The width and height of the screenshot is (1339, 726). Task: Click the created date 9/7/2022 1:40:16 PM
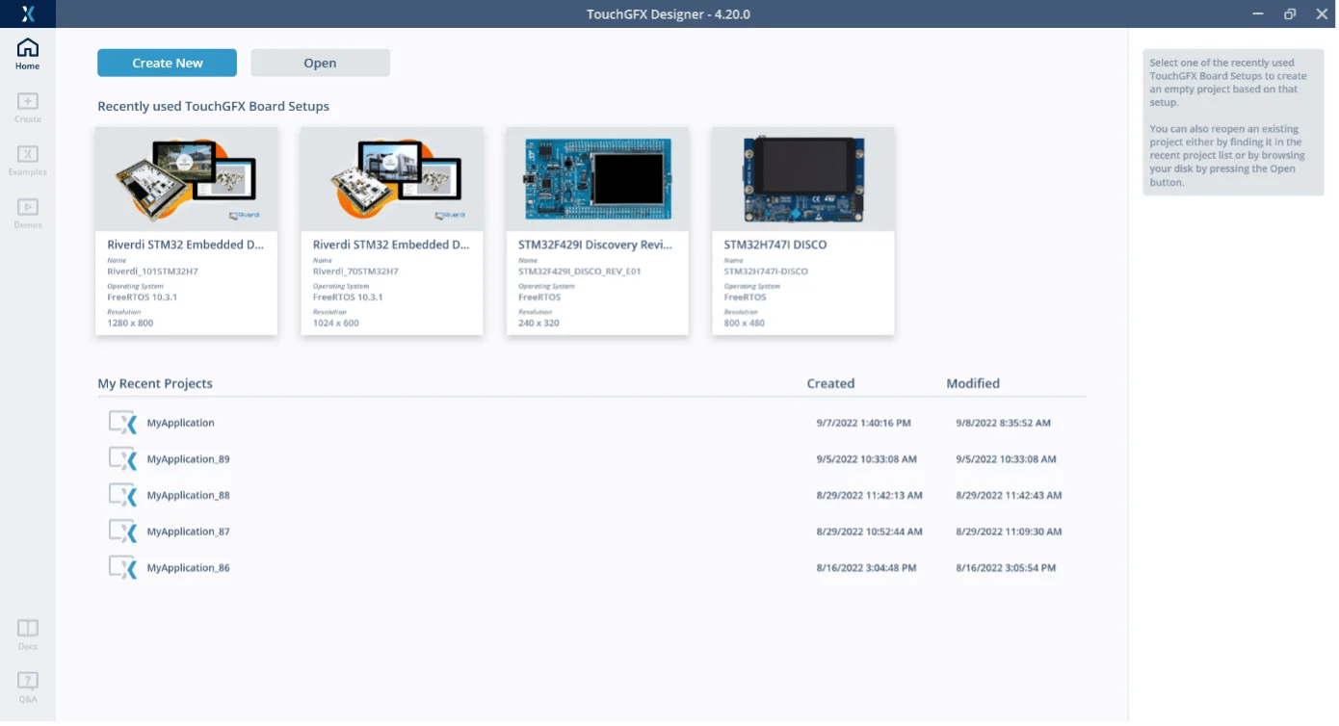click(x=863, y=423)
